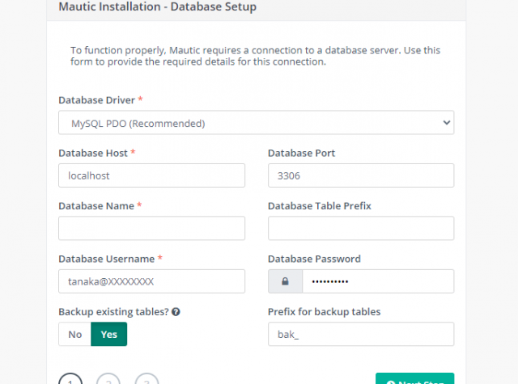Click the Database Password field
Viewport: 518px width, 384px height.
tap(377, 281)
